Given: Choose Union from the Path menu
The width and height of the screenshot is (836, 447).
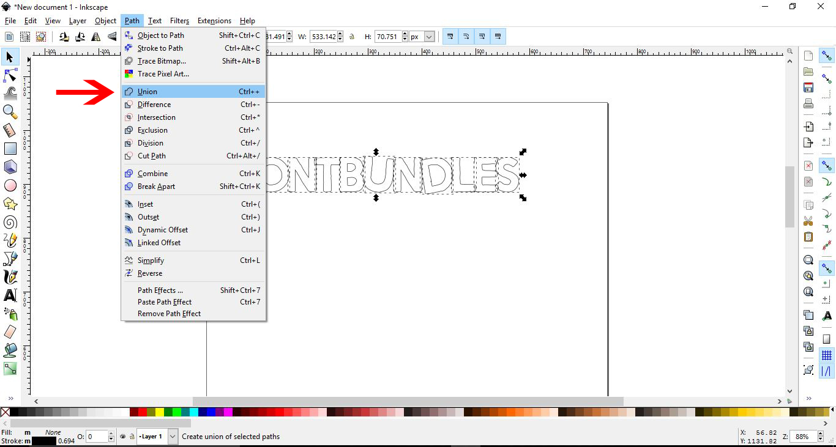Looking at the screenshot, I should pos(193,92).
